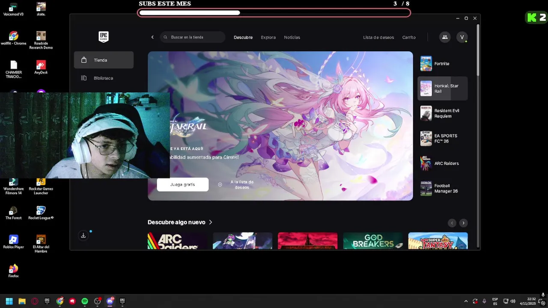Click the Epic launcher vertical scrollbar
This screenshot has width=548, height=308.
pyautogui.click(x=478, y=51)
